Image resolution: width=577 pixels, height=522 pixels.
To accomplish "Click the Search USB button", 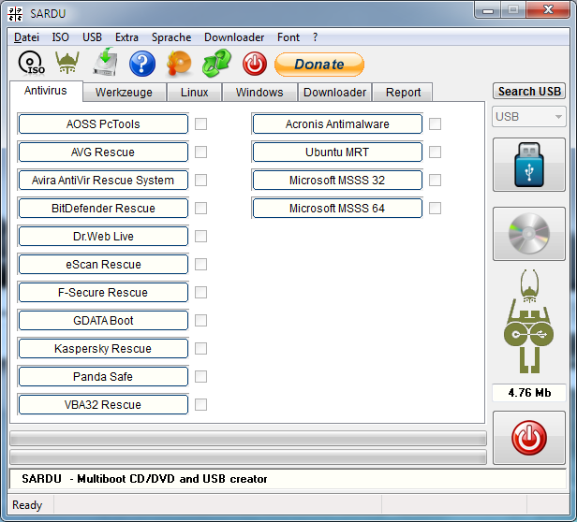I will coord(529,91).
